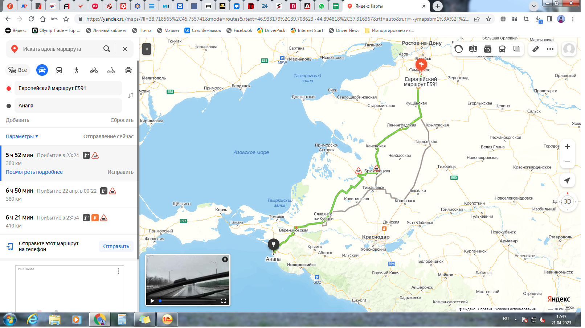Screen dimensions: 585x328
Task: Open the 'Справка' help link
Action: pos(485,309)
